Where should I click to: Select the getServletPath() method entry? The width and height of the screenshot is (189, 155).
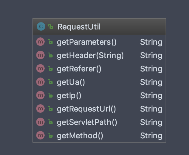point(87,122)
